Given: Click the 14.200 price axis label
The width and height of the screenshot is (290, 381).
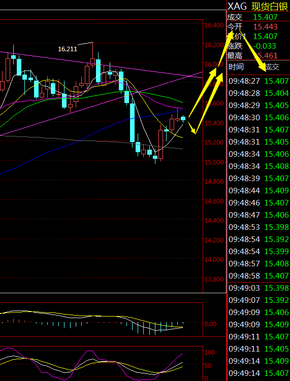Looking at the screenshot, I should click(214, 240).
